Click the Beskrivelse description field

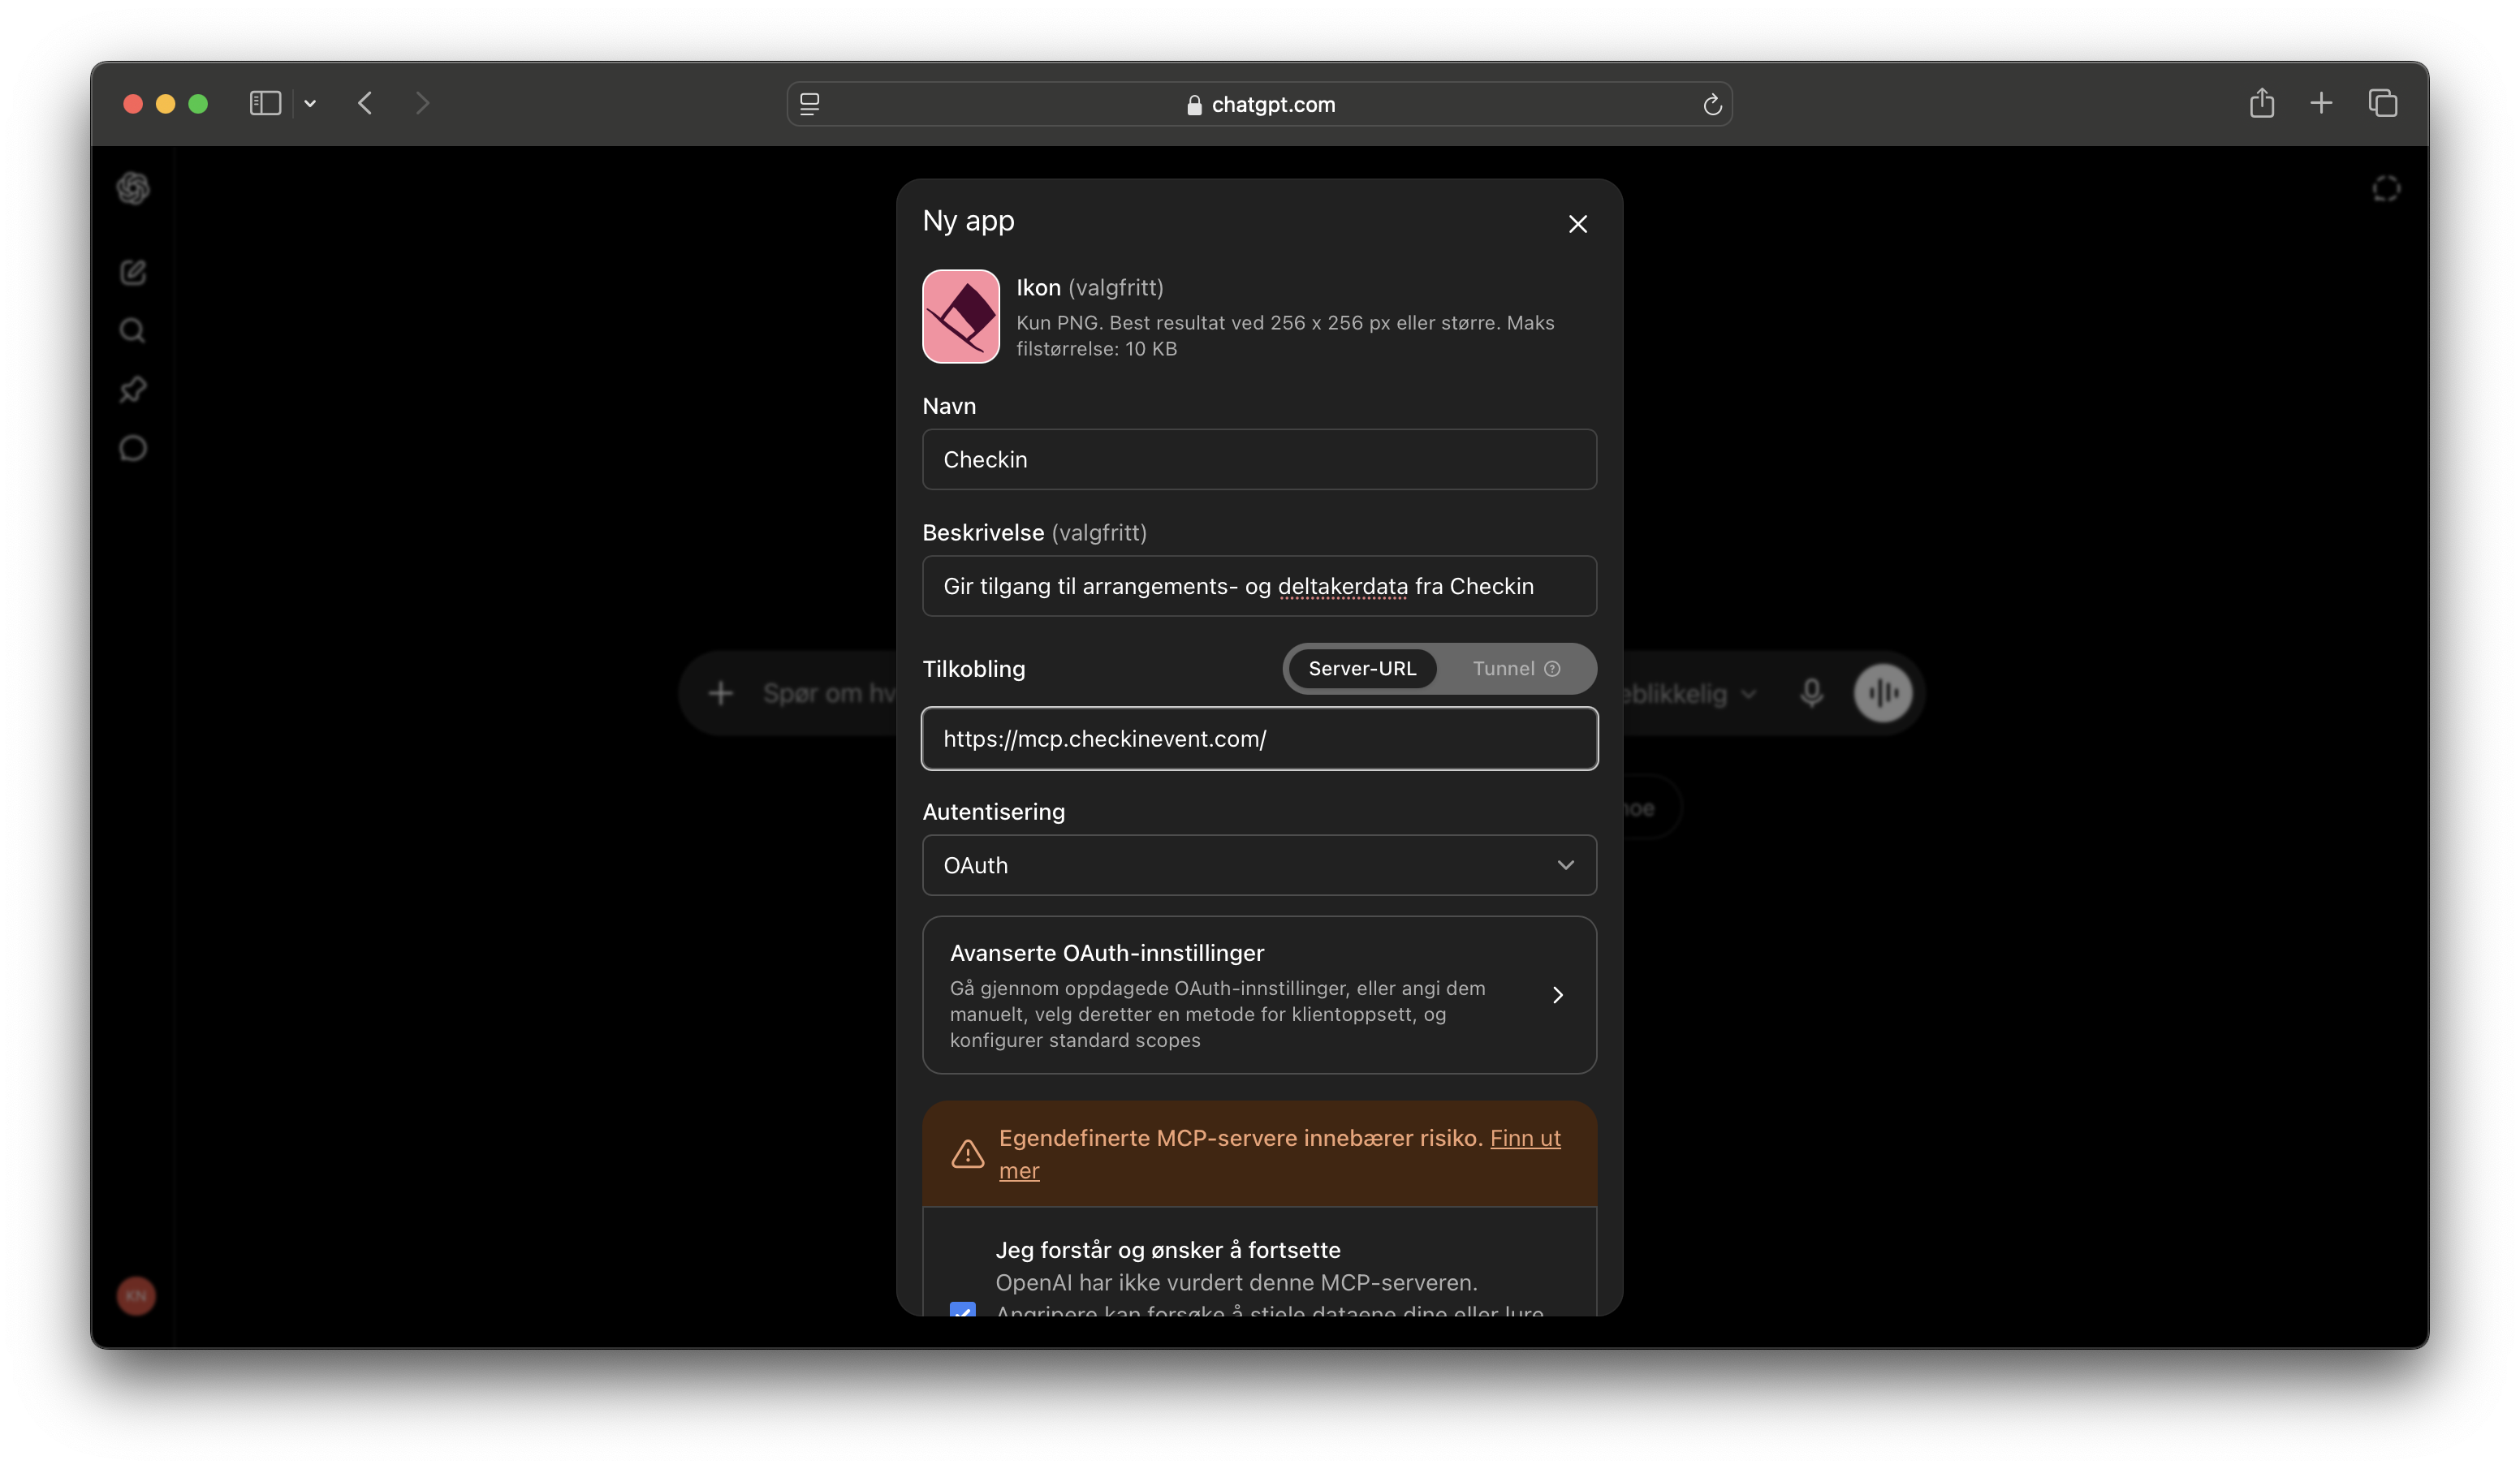tap(1259, 586)
